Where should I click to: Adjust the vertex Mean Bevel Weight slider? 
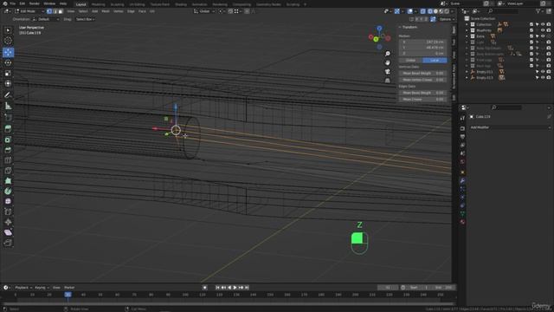click(423, 73)
